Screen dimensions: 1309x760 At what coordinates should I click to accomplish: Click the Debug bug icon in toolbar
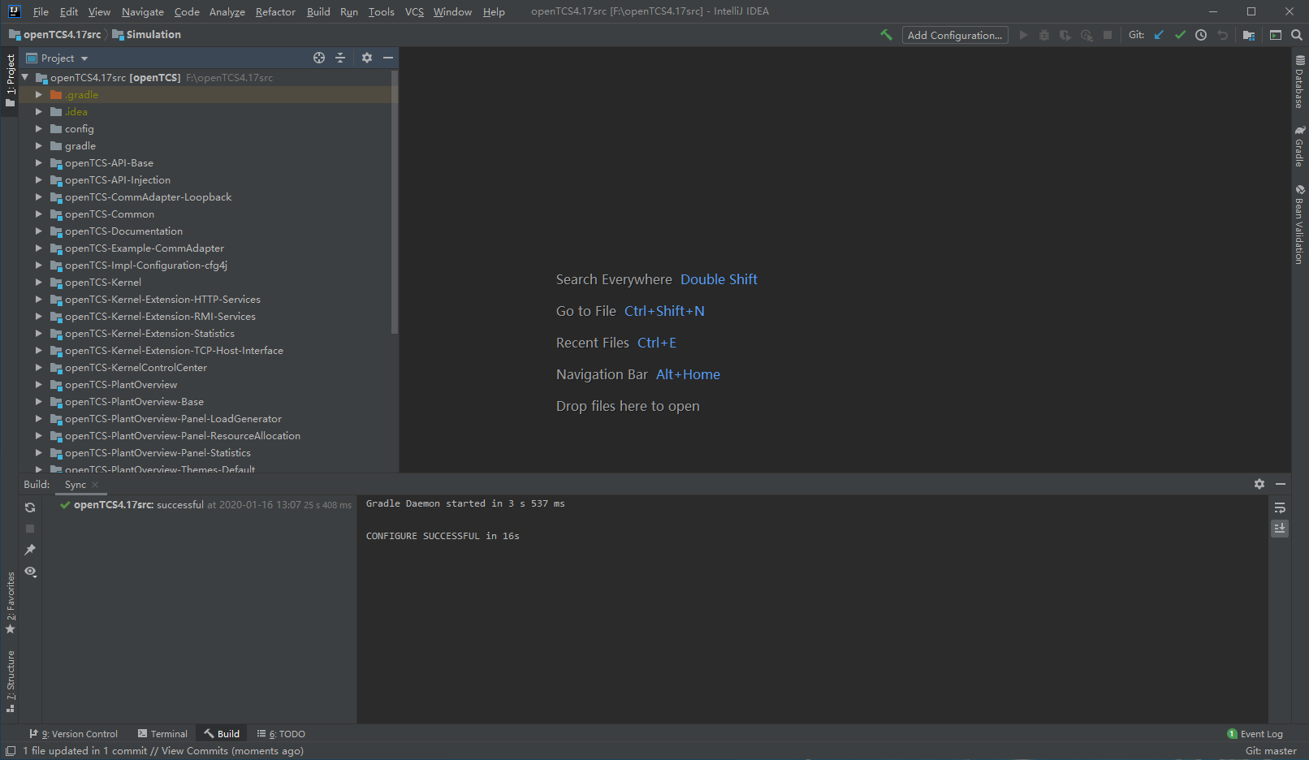tap(1044, 35)
